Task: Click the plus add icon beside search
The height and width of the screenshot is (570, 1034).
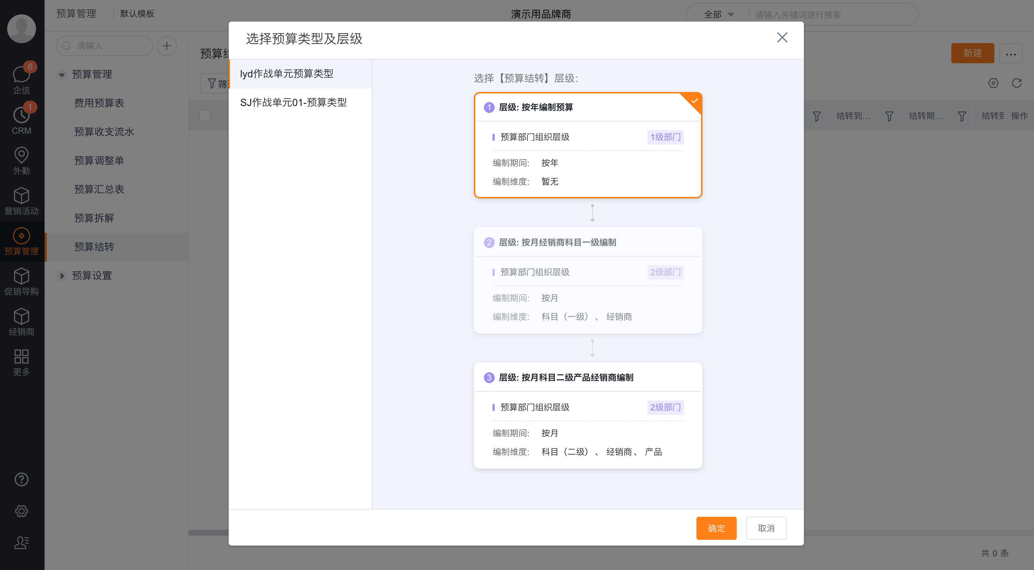Action: 166,46
